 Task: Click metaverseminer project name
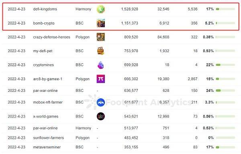coord(47,147)
